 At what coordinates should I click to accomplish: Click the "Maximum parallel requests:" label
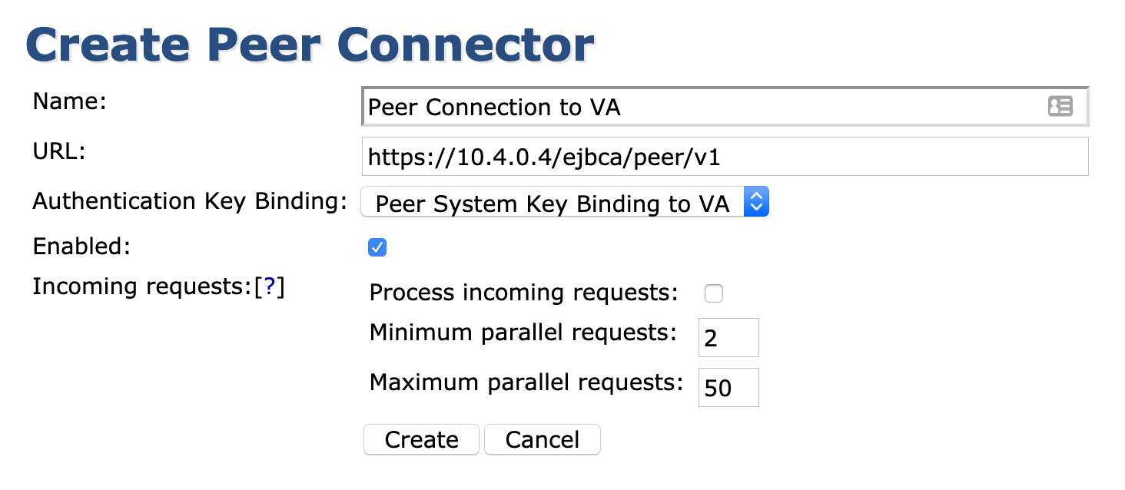coord(526,382)
